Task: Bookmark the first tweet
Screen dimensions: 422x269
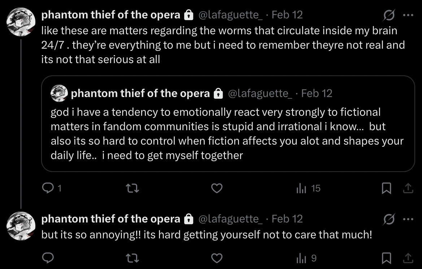Action: [386, 188]
